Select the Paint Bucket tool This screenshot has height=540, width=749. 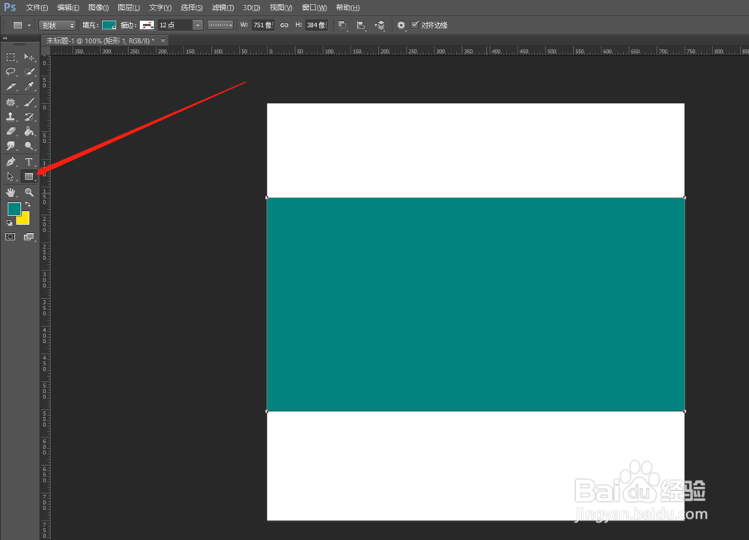(29, 132)
